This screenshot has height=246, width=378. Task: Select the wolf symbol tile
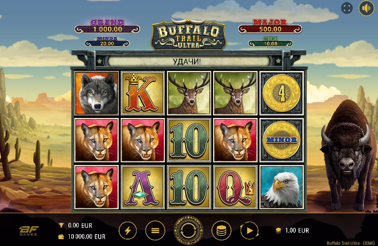click(x=97, y=93)
